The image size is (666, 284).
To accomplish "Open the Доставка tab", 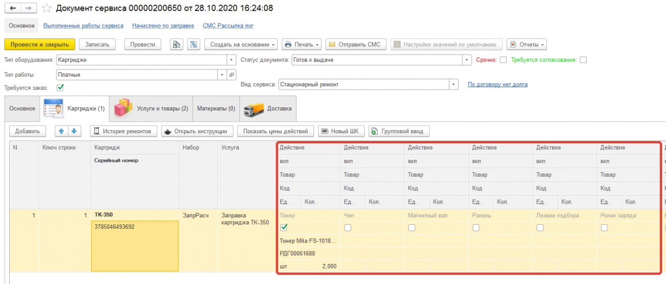I will [x=268, y=109].
